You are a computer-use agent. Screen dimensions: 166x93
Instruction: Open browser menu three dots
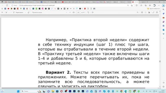pyautogui.click(x=159, y=5)
